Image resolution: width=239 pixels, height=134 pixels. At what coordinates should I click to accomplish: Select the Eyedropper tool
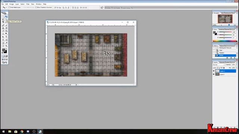coord(6,43)
